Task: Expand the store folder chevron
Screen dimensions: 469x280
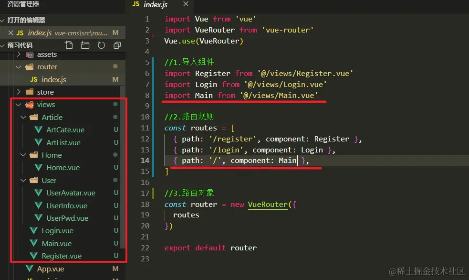Action: point(19,92)
